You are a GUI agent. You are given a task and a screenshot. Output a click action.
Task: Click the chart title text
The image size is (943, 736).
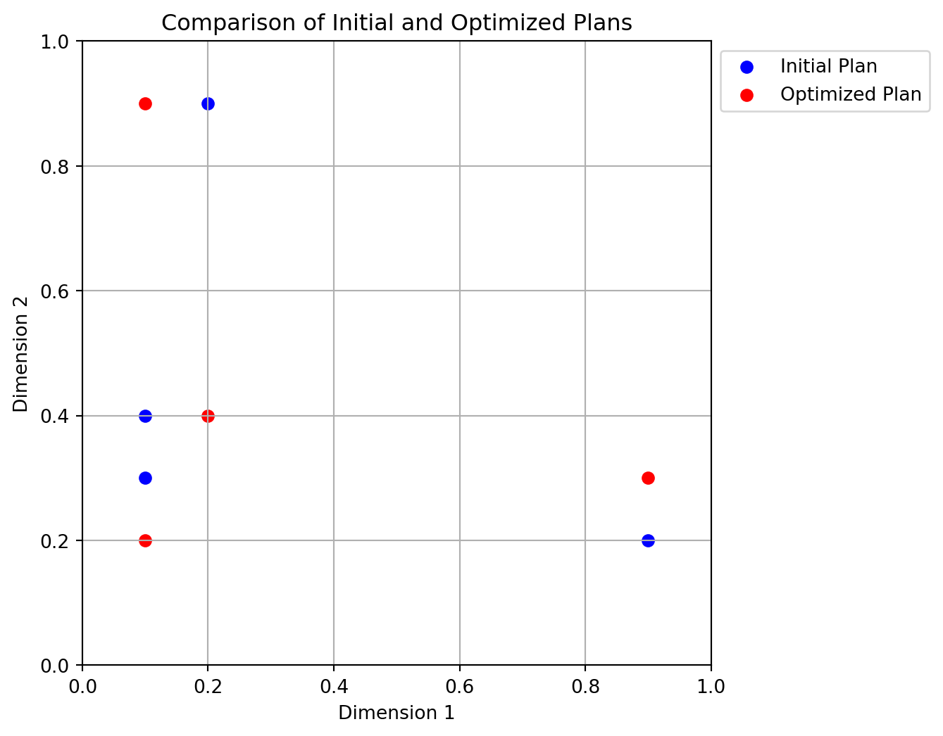(396, 23)
